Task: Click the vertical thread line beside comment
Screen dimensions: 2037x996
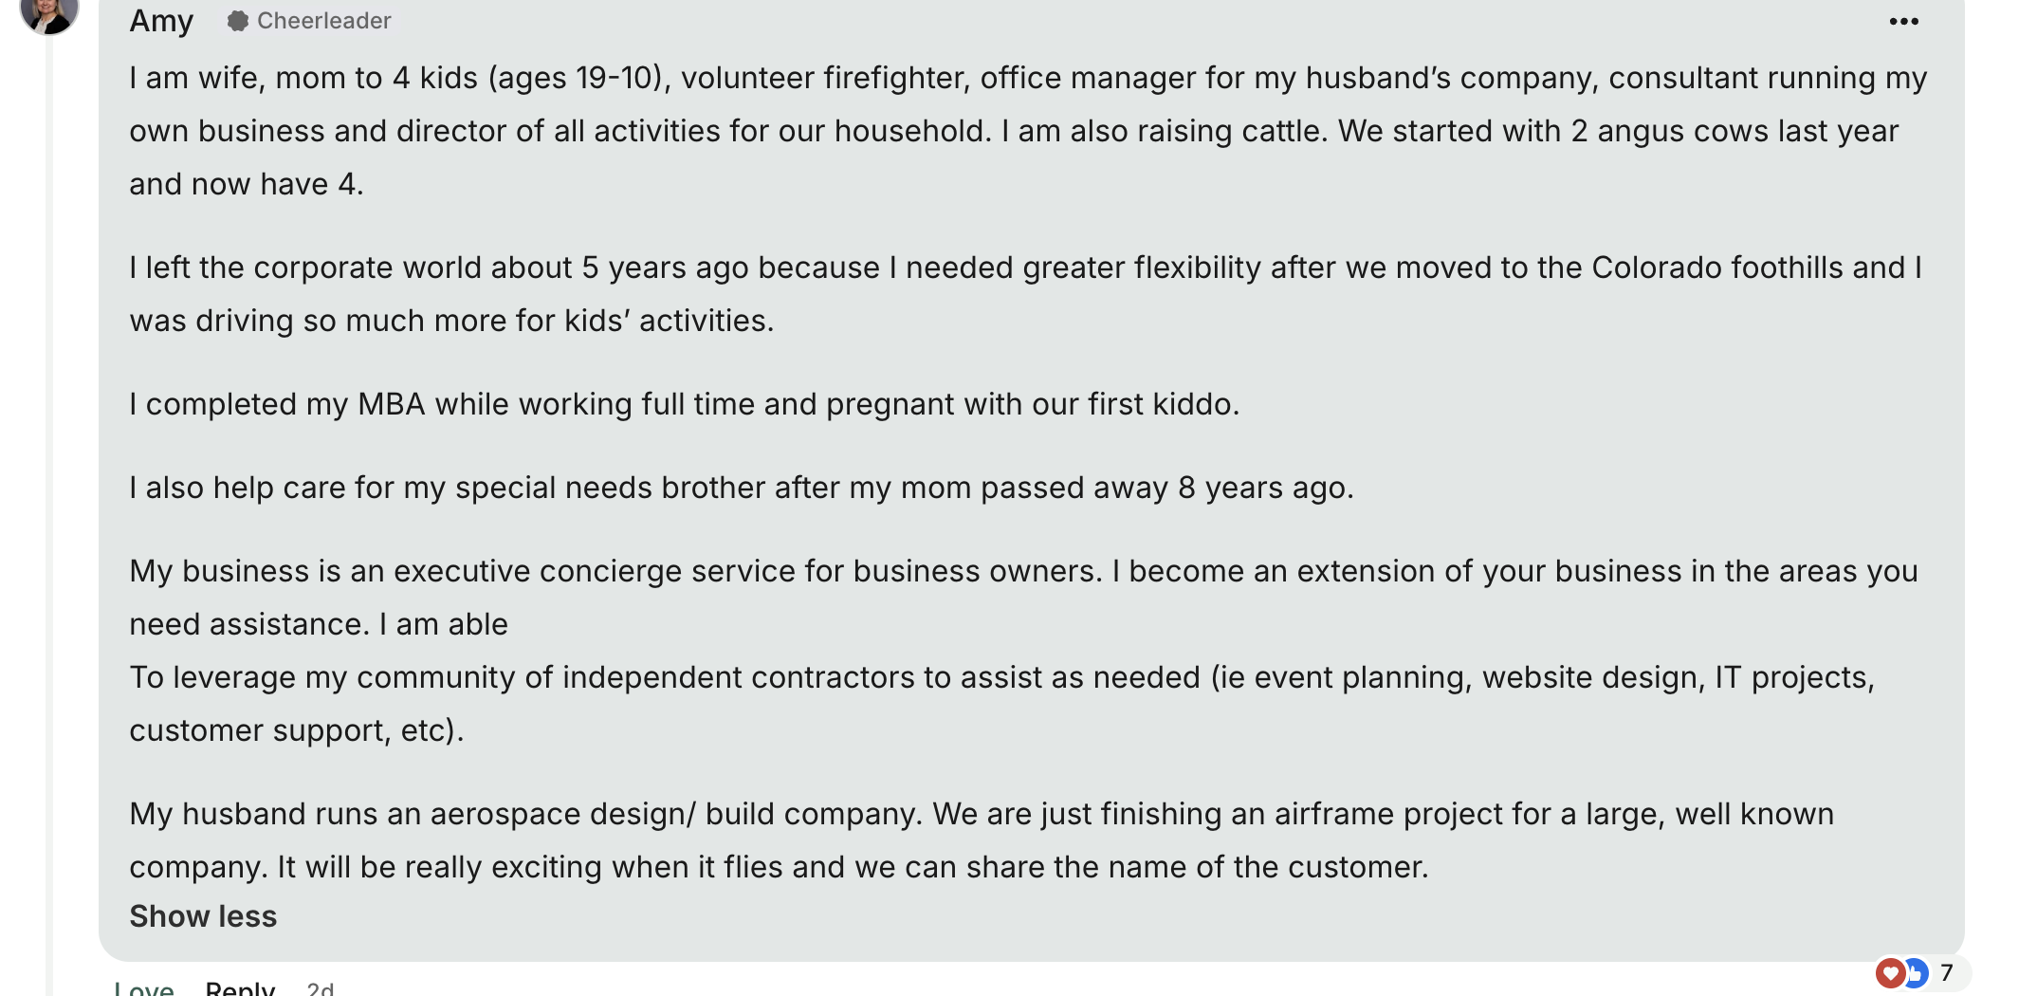Action: click(49, 512)
